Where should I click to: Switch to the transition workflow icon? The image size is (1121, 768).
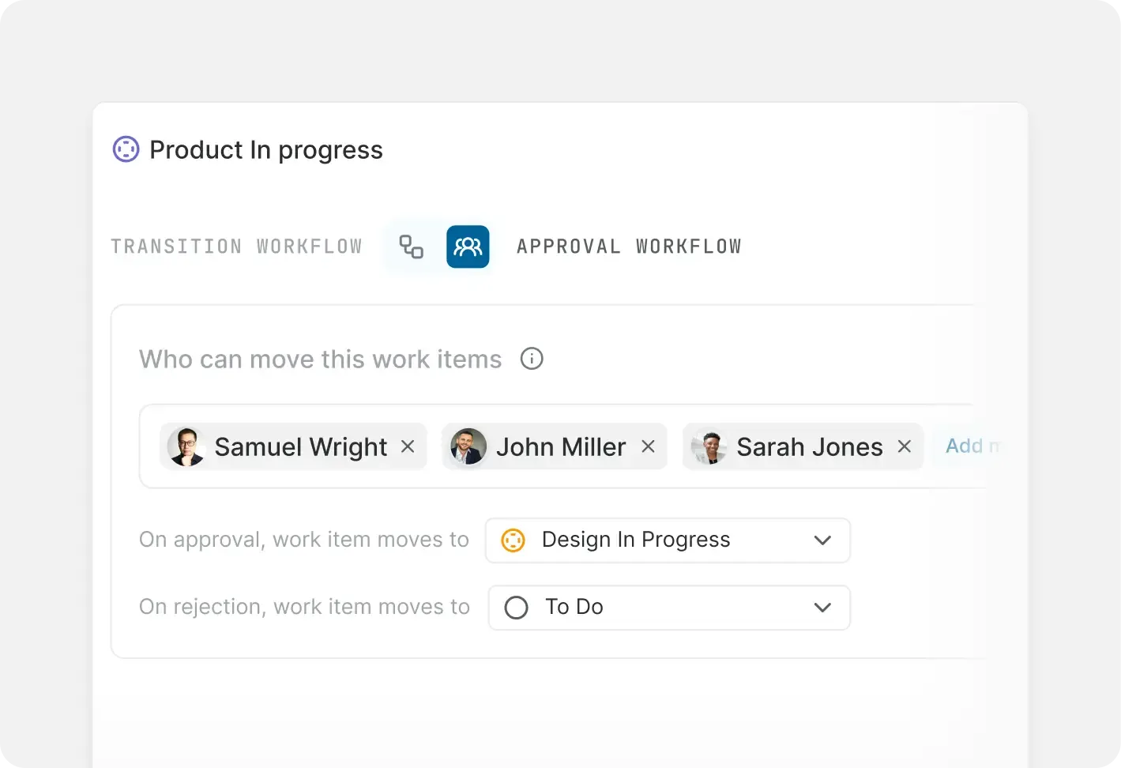tap(411, 247)
